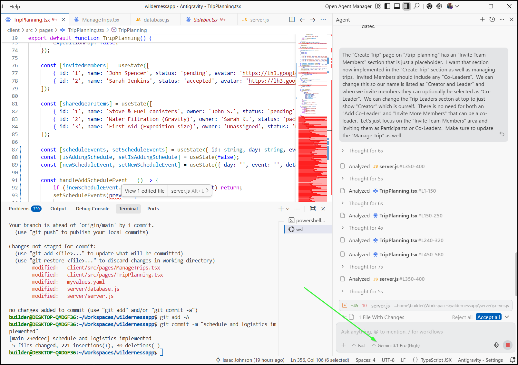This screenshot has width=518, height=365.
Task: Switch to the ManageTrips.tsx editor tab
Action: [100, 20]
